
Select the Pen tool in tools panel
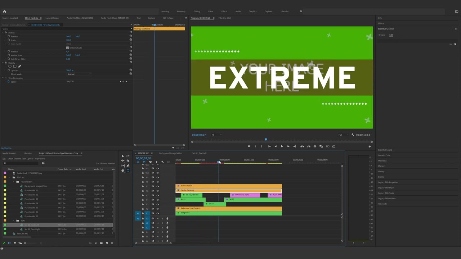click(x=128, y=165)
